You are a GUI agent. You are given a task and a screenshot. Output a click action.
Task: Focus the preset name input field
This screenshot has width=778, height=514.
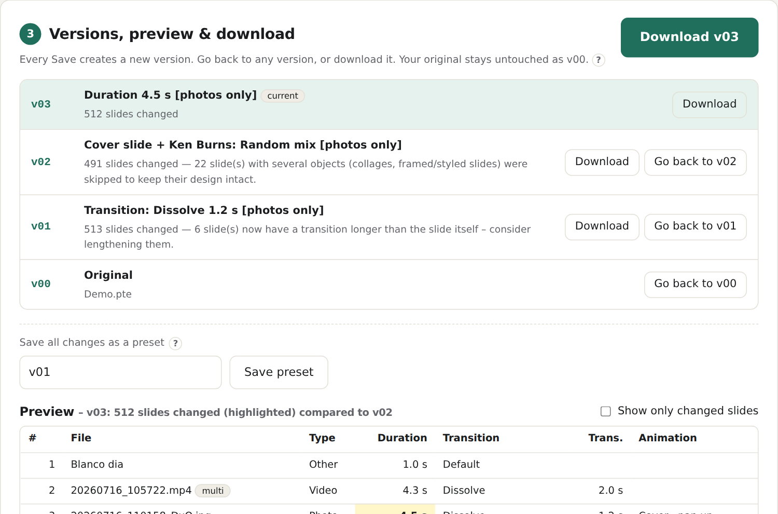pos(120,372)
